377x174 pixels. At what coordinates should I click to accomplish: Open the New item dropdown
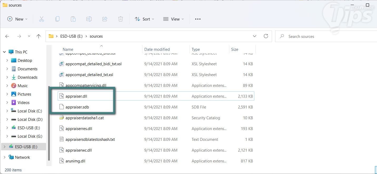tap(17, 19)
